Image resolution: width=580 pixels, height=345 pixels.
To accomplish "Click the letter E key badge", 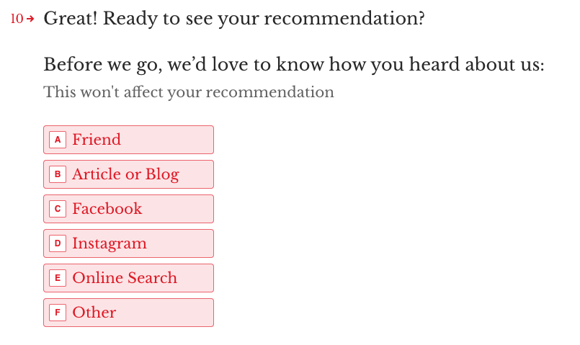I will pos(58,278).
